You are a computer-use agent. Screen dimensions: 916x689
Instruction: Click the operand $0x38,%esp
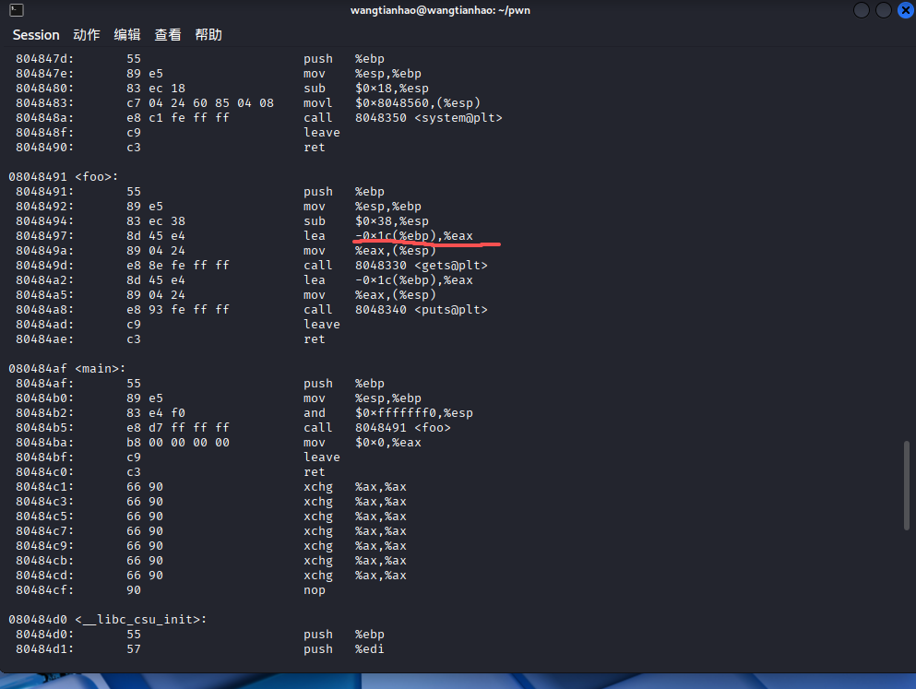[x=392, y=221]
